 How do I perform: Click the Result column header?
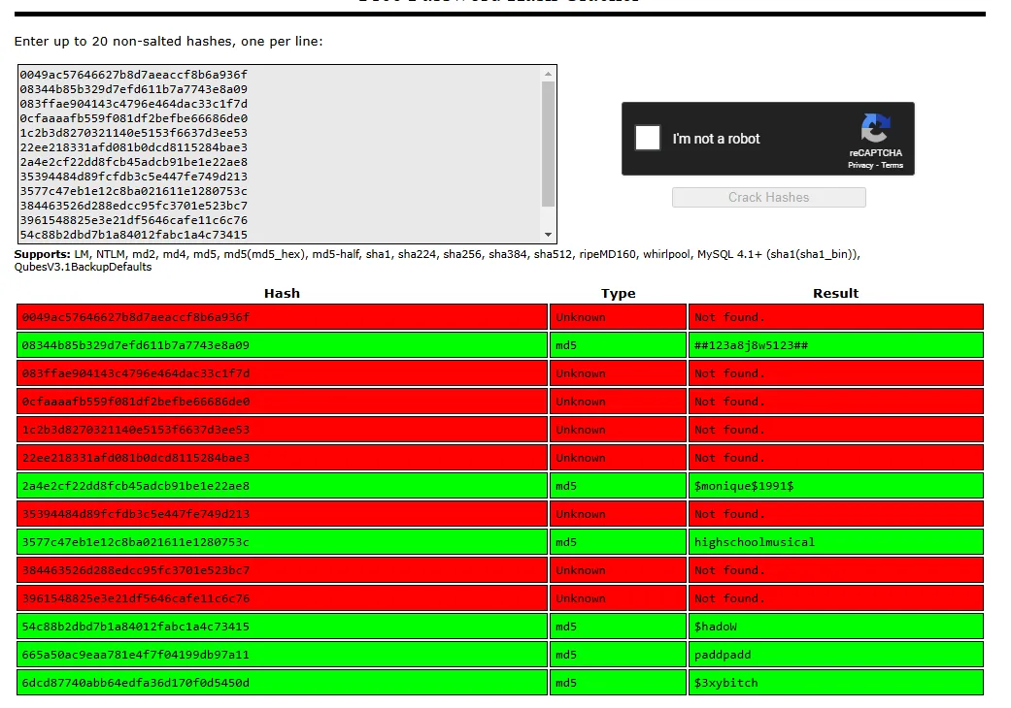[835, 293]
